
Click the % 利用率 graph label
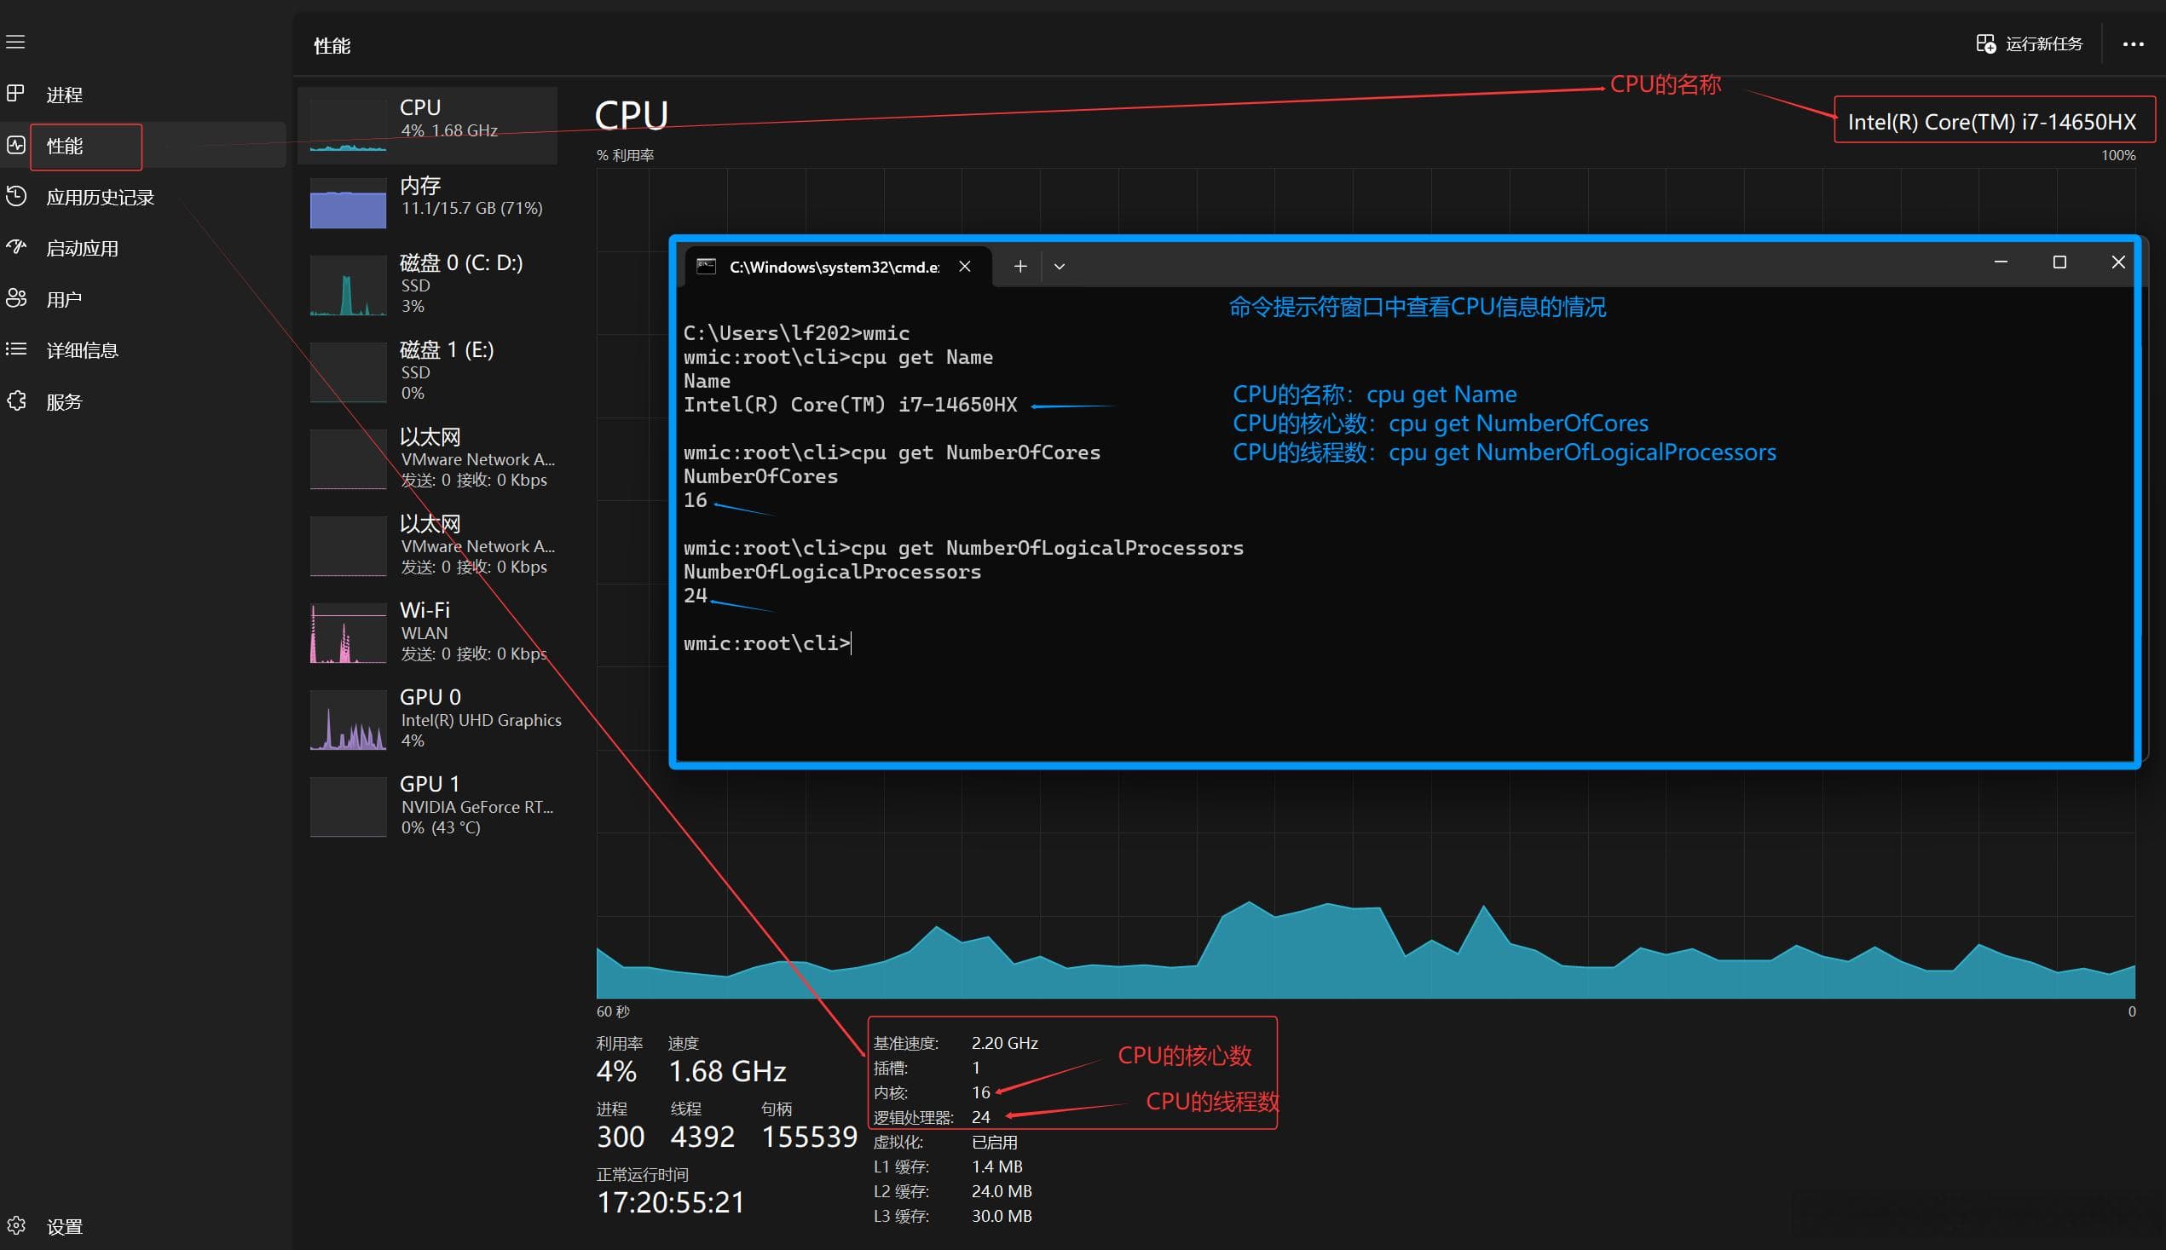(625, 155)
